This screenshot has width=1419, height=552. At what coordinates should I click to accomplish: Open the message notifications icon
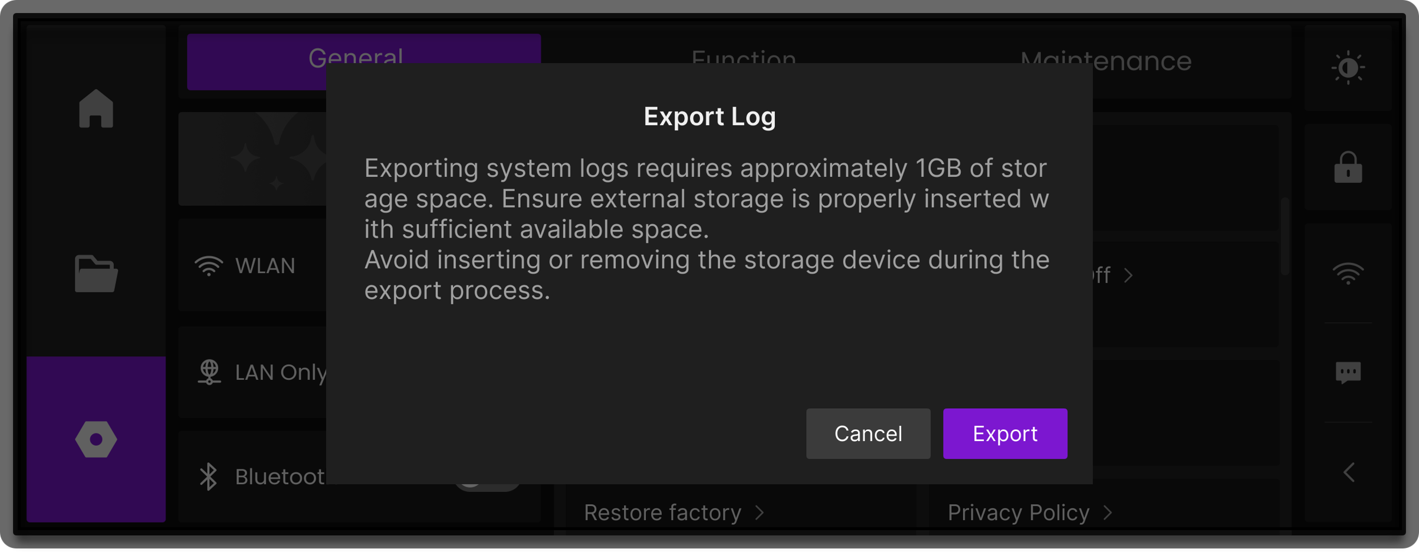tap(1348, 373)
